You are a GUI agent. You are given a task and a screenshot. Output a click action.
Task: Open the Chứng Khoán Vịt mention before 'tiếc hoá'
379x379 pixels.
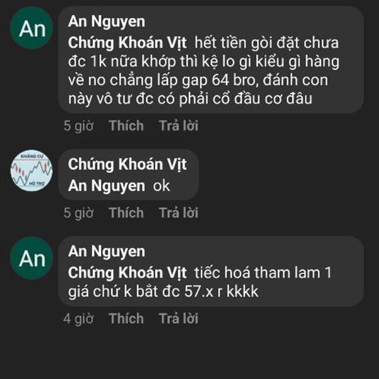click(127, 273)
